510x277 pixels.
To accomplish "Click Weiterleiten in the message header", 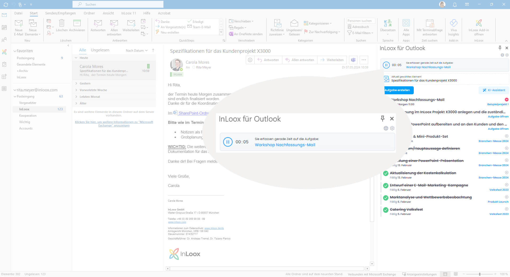I will pyautogui.click(x=332, y=60).
